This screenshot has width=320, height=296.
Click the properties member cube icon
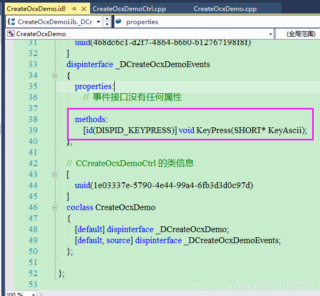118,22
